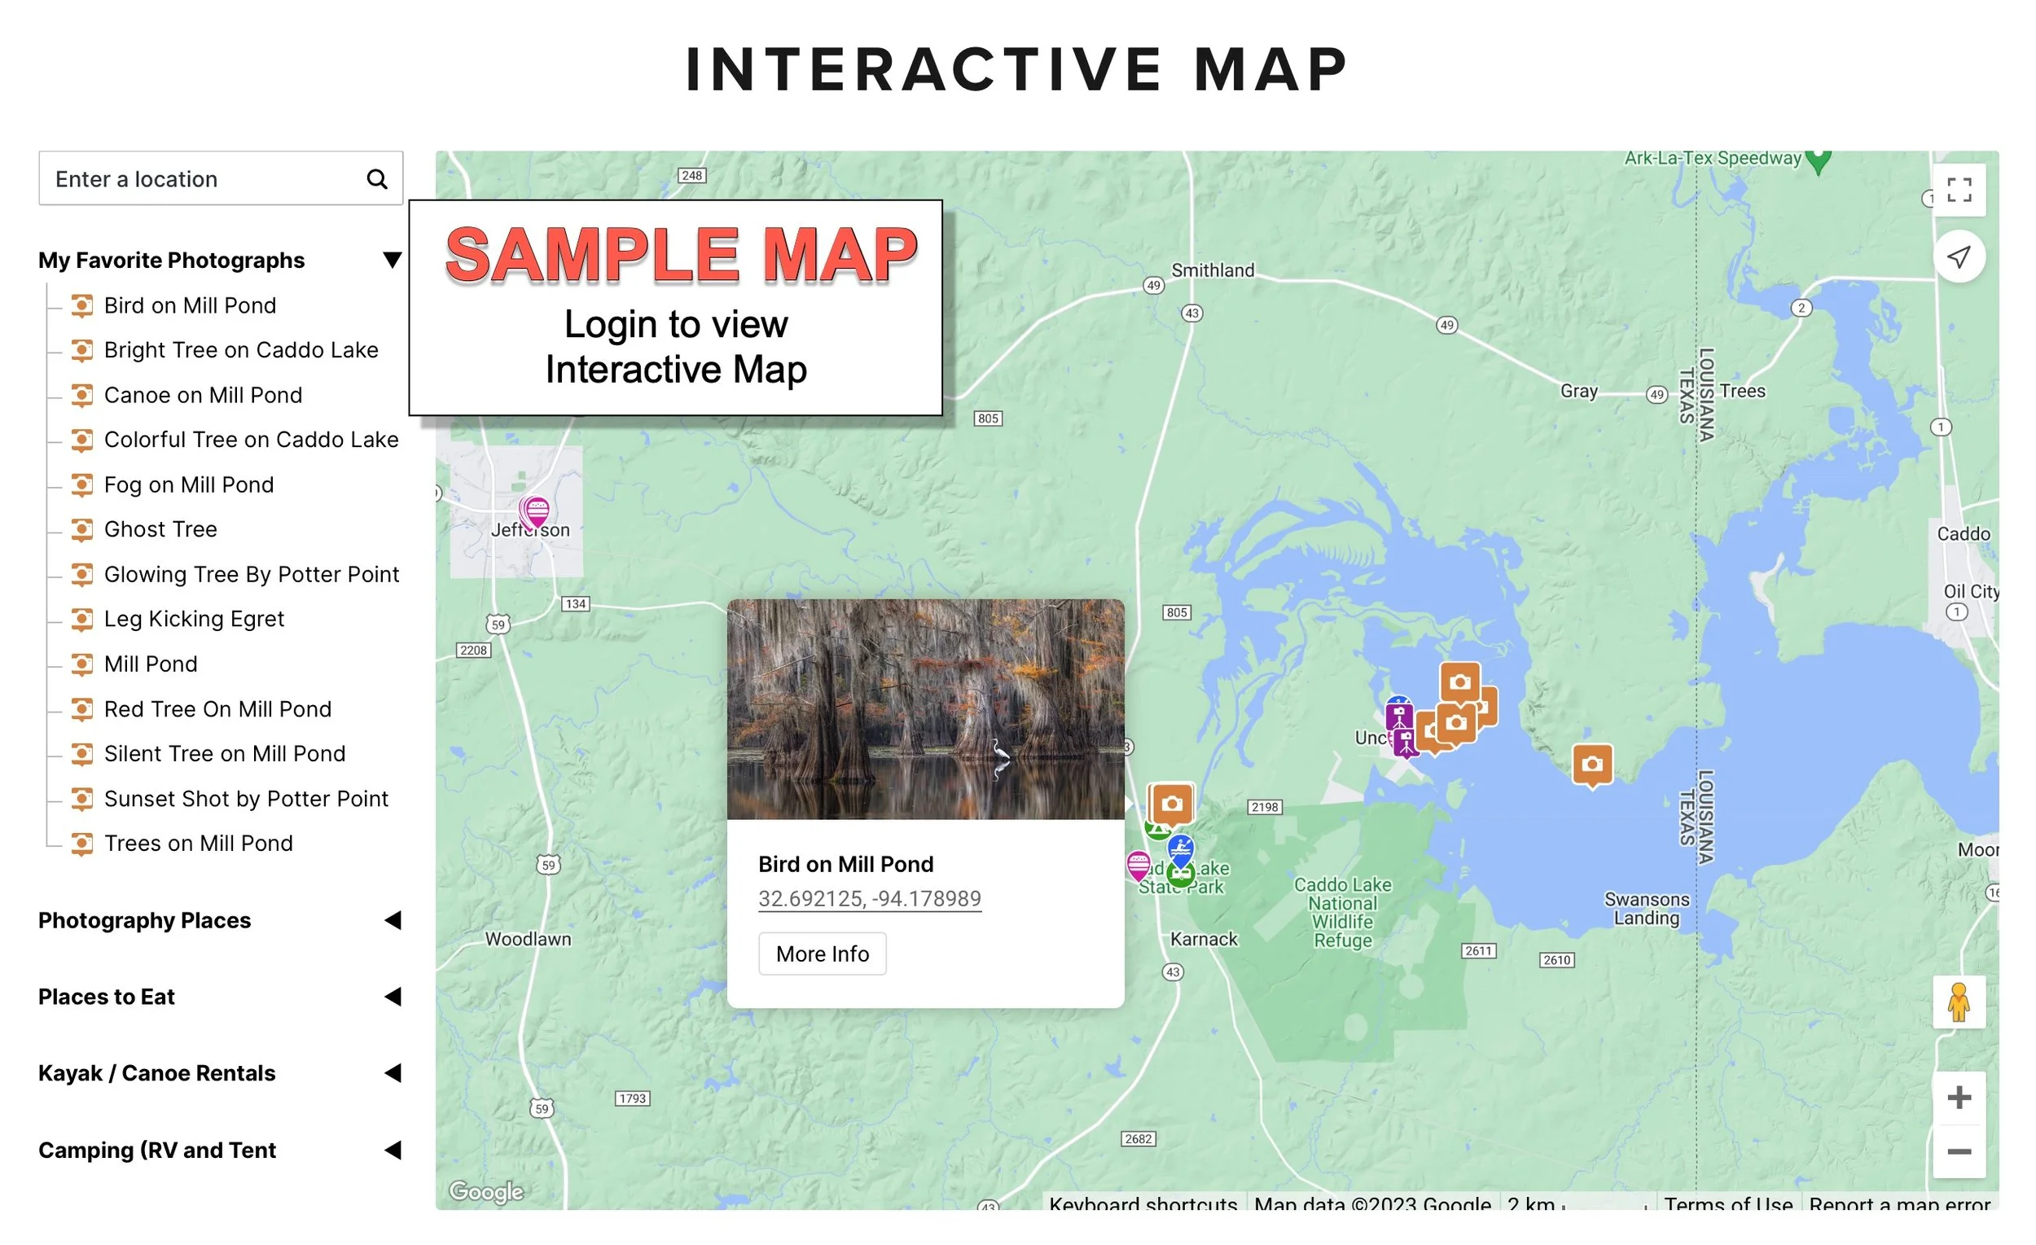Open the Camping (RV and Tent) category
Screen dimensions: 2036x1245
pos(394,1149)
